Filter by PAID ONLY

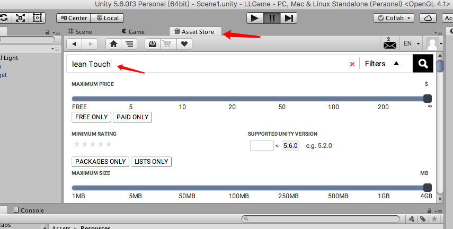click(132, 117)
